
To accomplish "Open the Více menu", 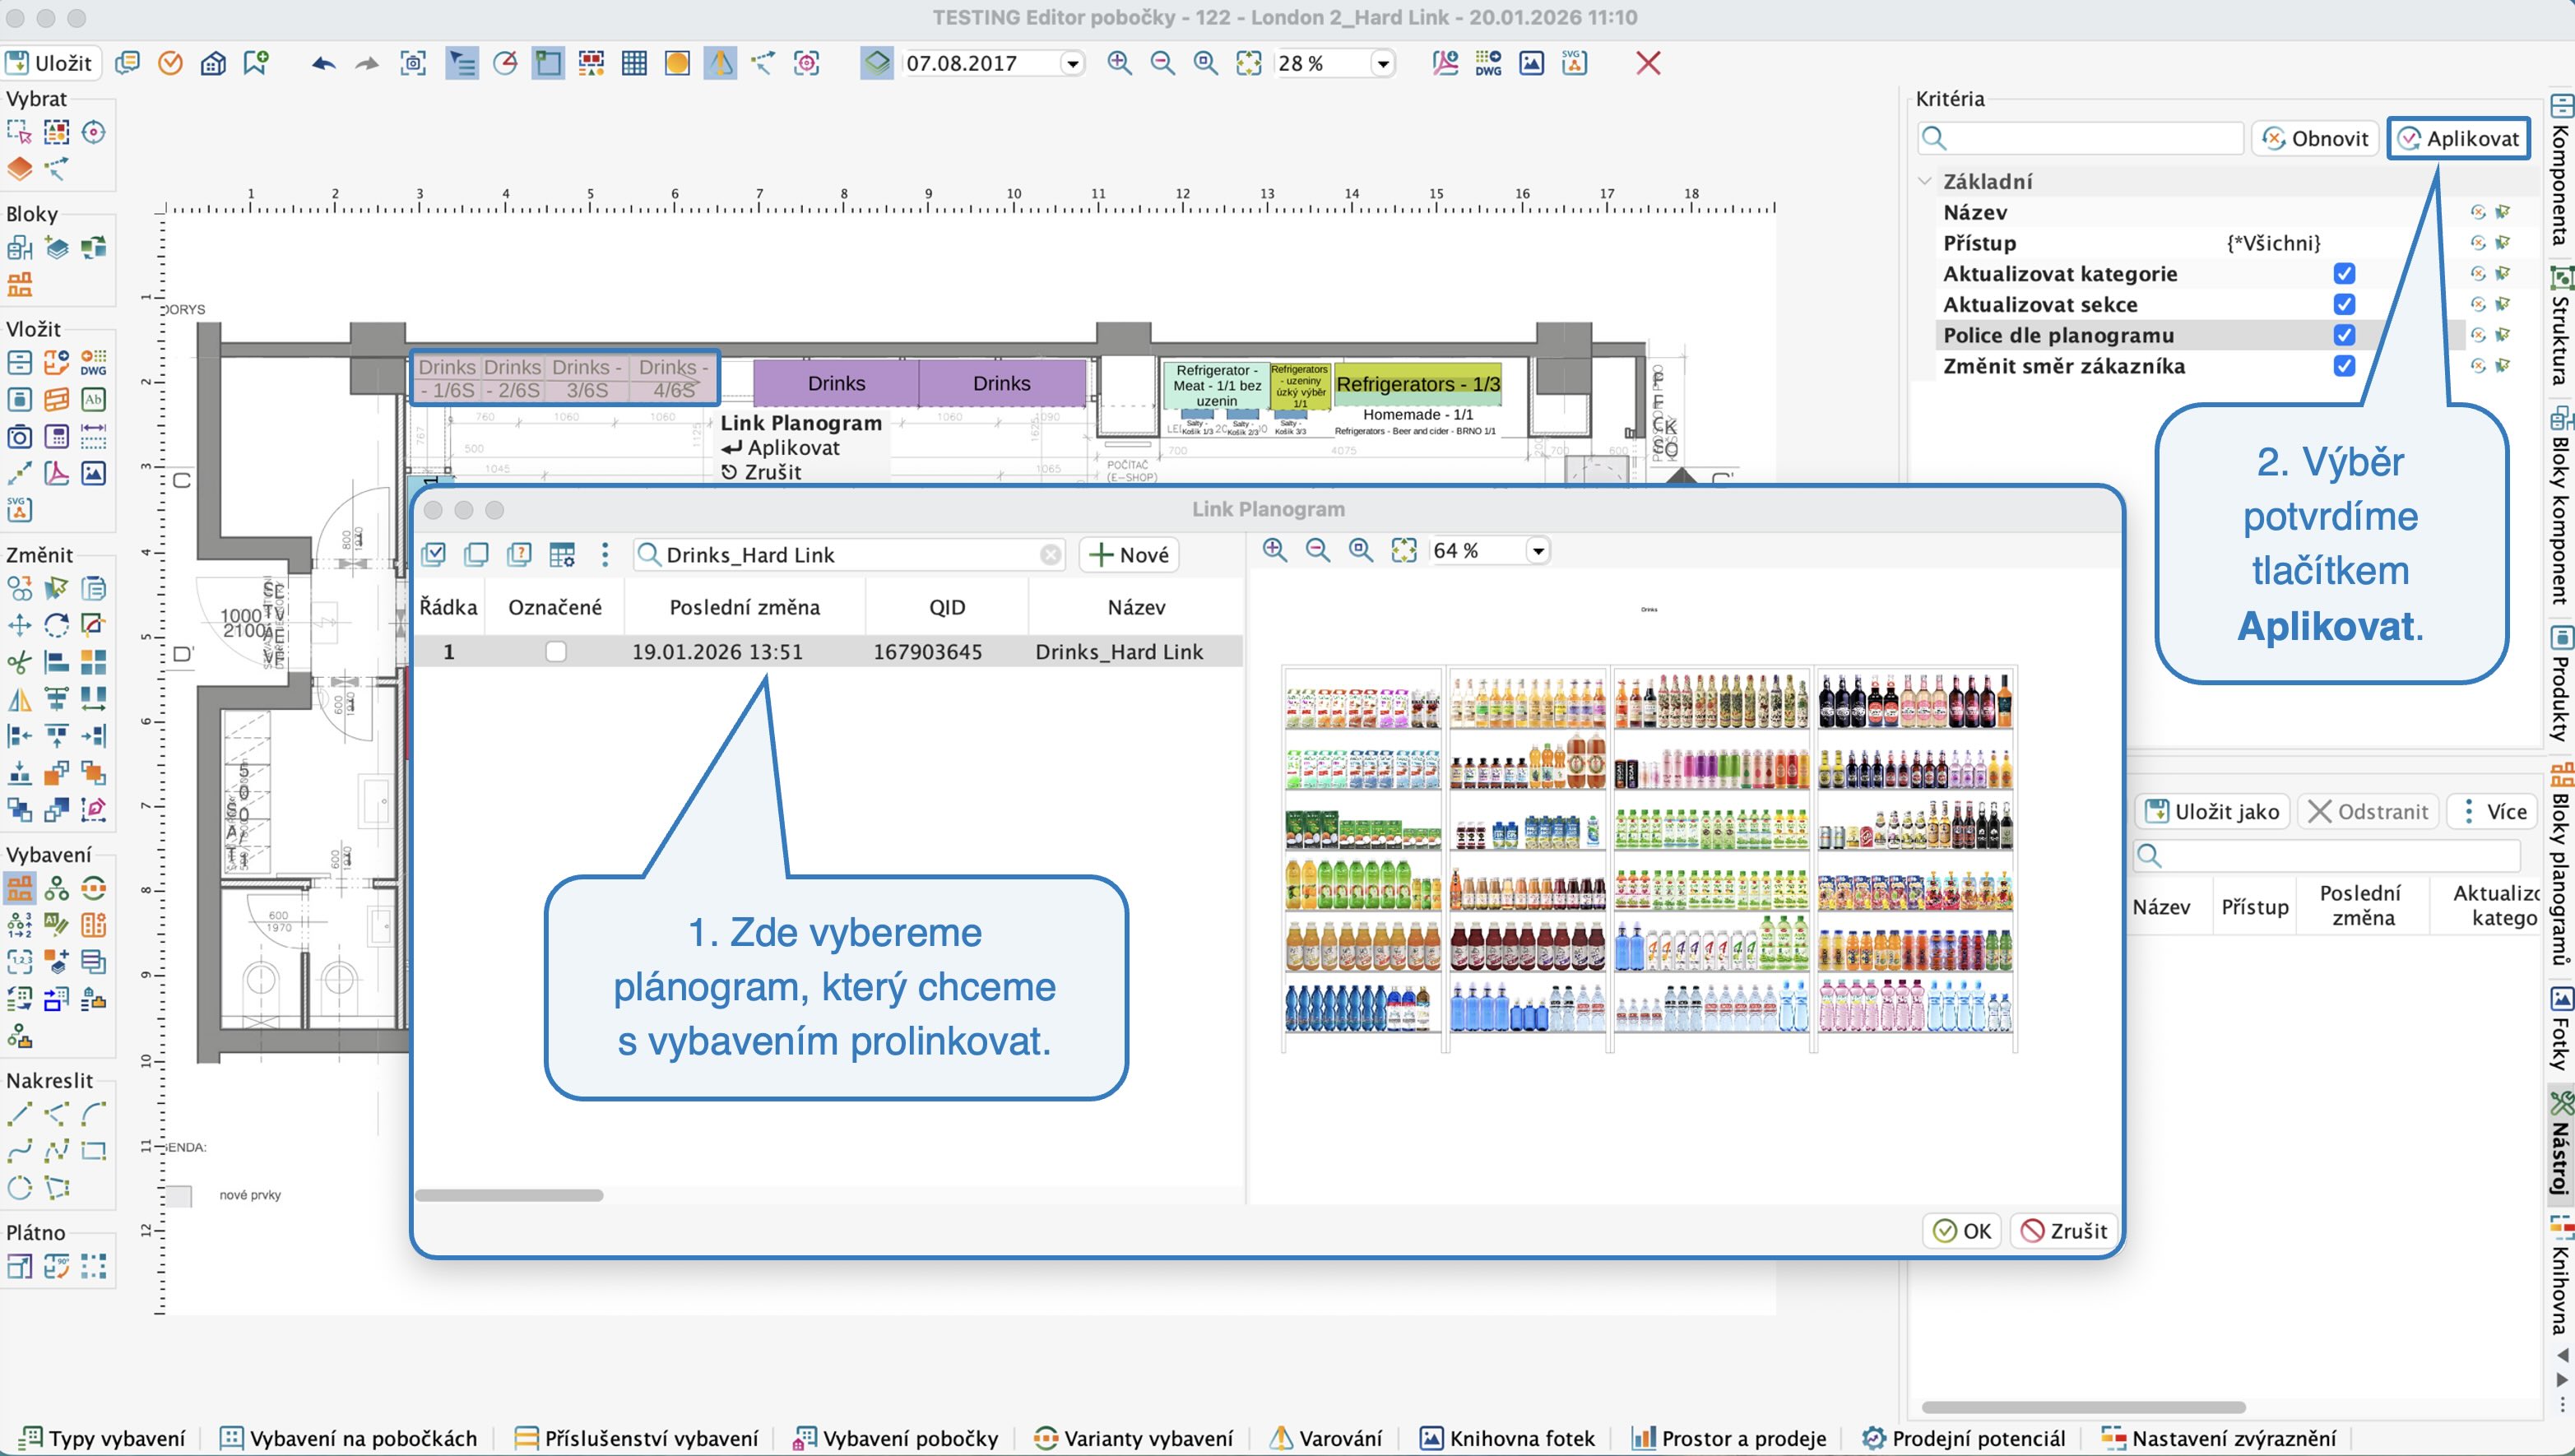I will 2492,811.
